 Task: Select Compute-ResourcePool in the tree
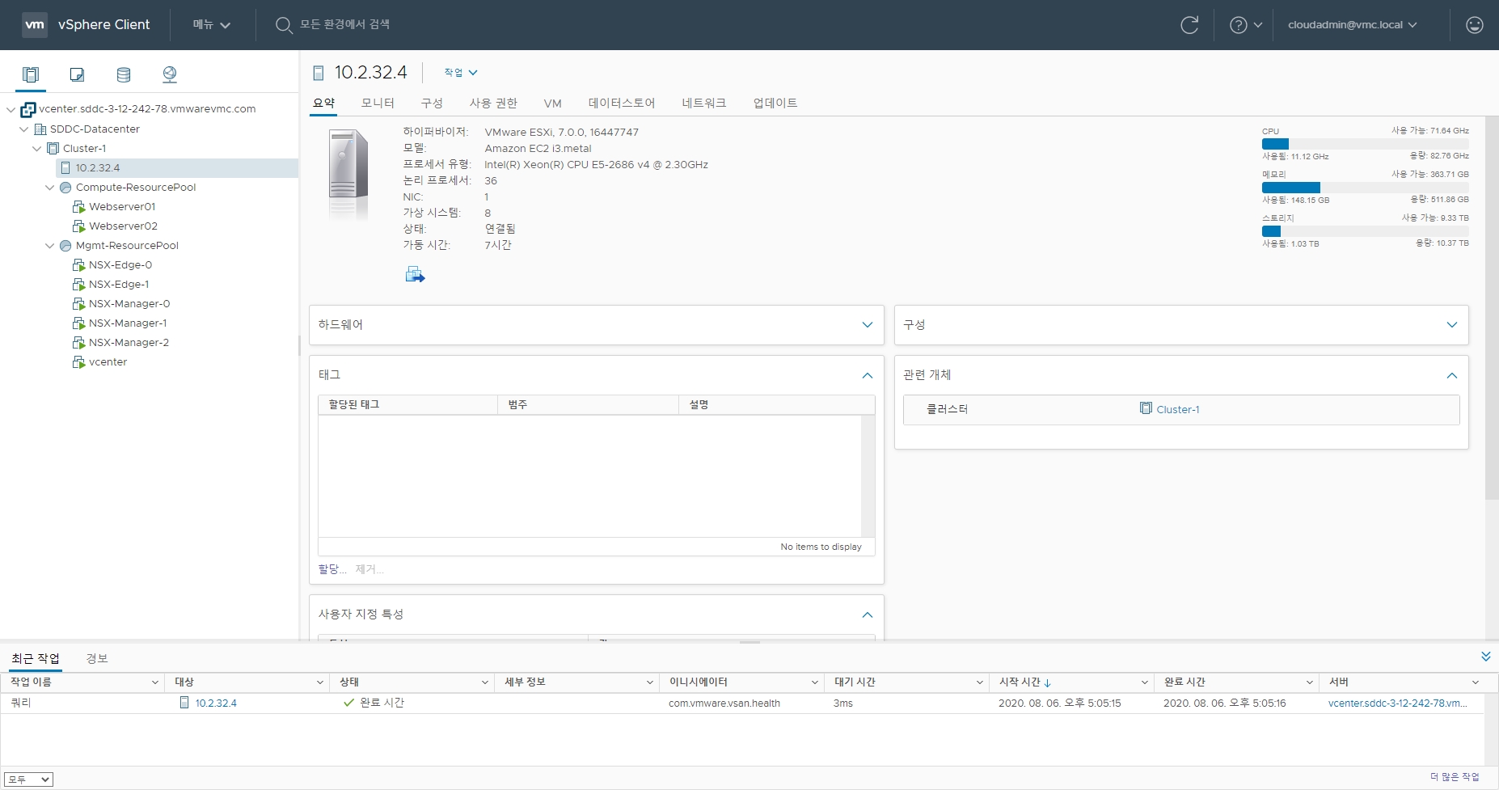(x=136, y=187)
